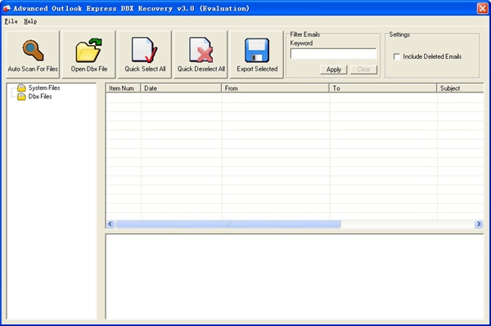The width and height of the screenshot is (491, 326).
Task: Apply the keyword filter
Action: (x=334, y=70)
